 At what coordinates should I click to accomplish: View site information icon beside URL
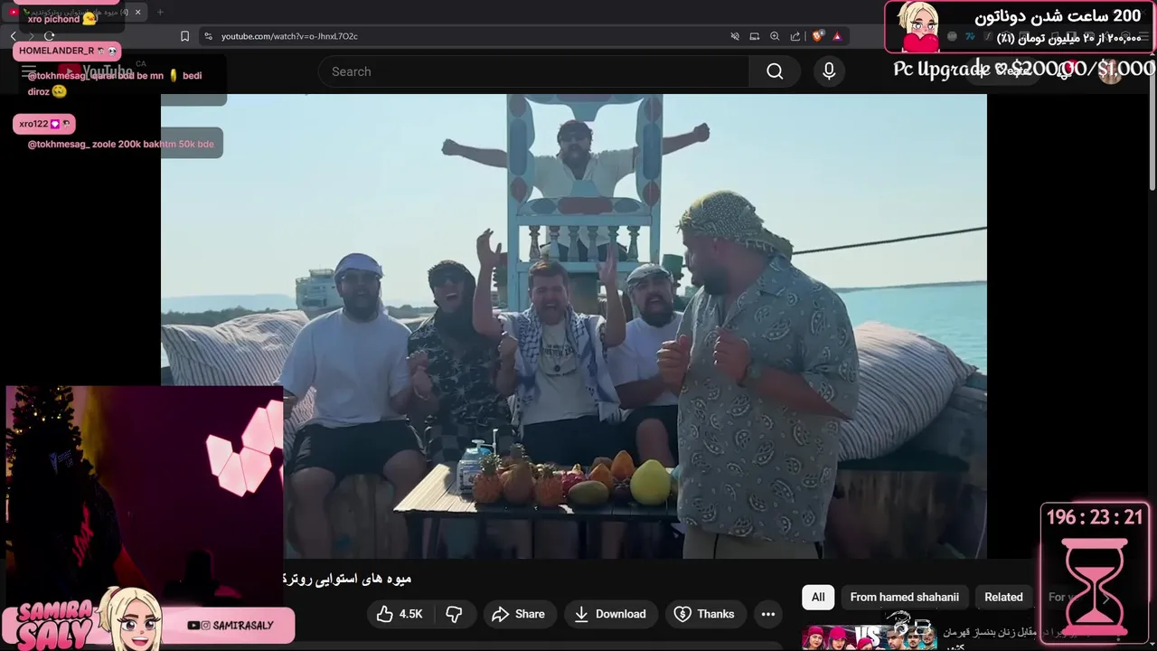(x=209, y=36)
